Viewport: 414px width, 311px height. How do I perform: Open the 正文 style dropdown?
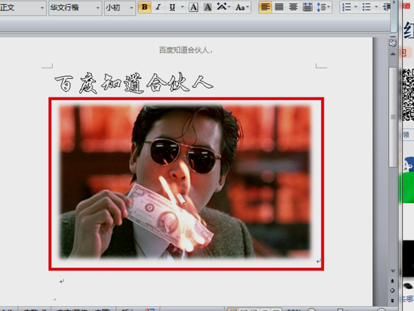[x=42, y=8]
